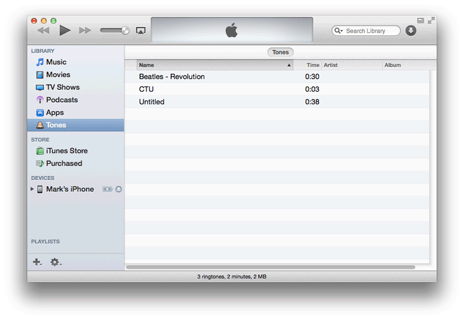The image size is (462, 325).
Task: Open the search magnifier options dropdown
Action: tap(338, 31)
